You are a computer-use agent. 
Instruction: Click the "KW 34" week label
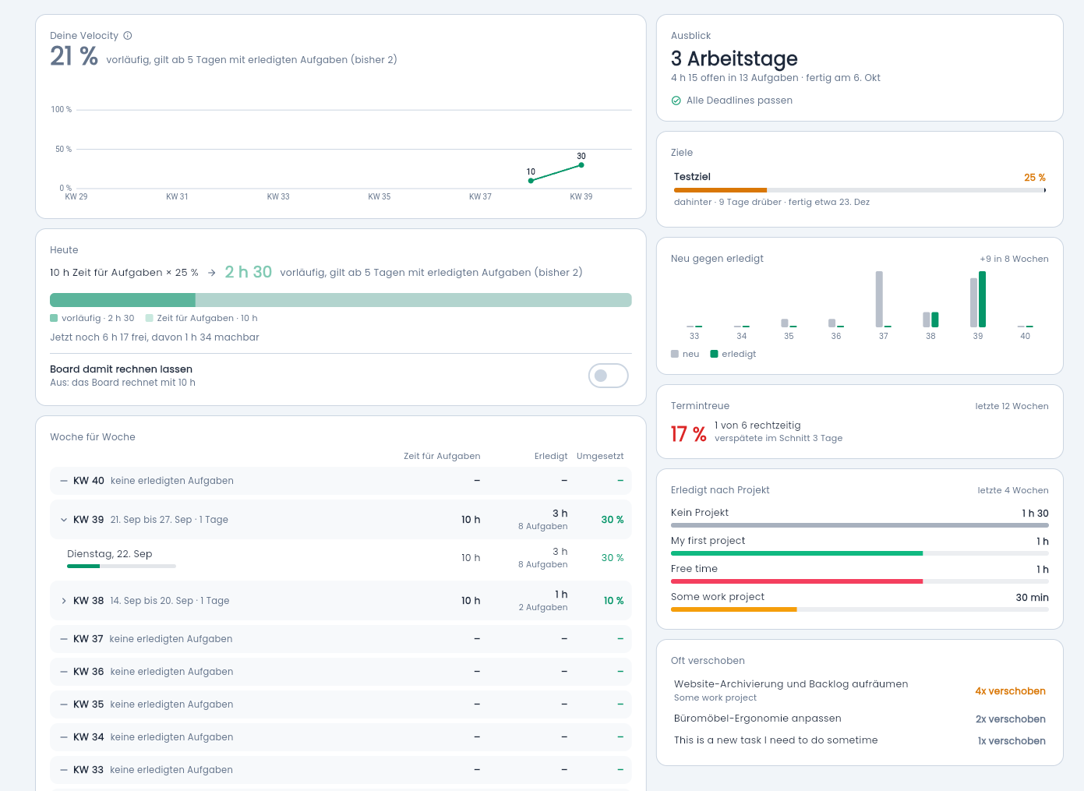(89, 737)
